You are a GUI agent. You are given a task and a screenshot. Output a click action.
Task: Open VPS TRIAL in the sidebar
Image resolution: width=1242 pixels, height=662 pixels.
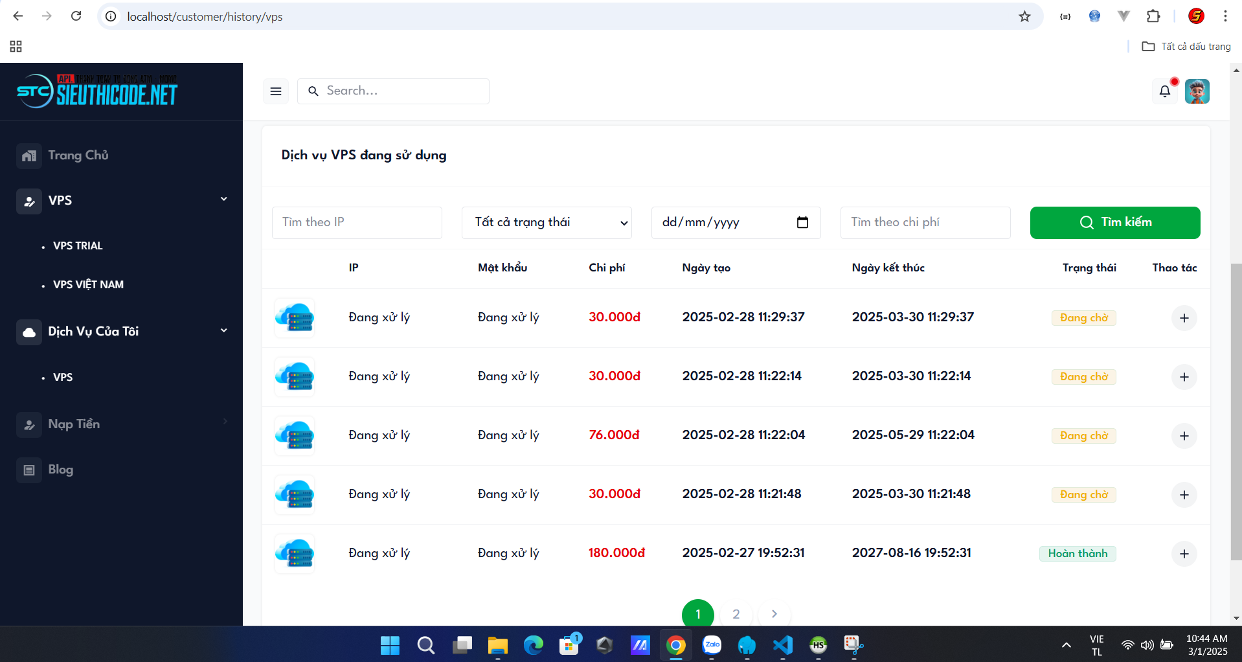(78, 245)
